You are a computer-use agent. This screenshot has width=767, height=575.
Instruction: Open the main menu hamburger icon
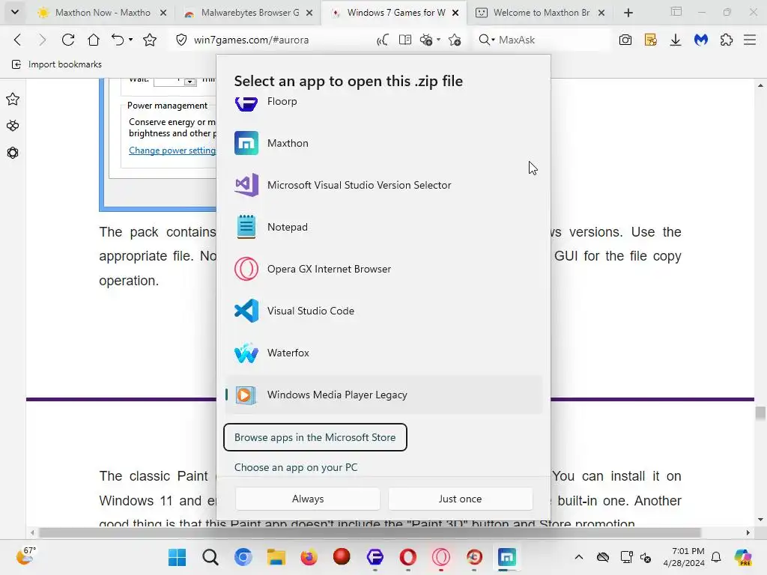pyautogui.click(x=750, y=40)
